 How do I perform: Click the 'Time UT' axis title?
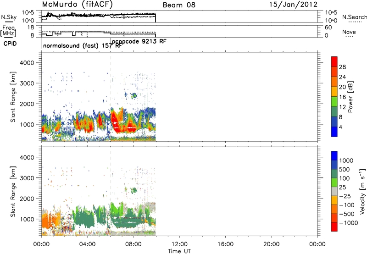coord(179,251)
